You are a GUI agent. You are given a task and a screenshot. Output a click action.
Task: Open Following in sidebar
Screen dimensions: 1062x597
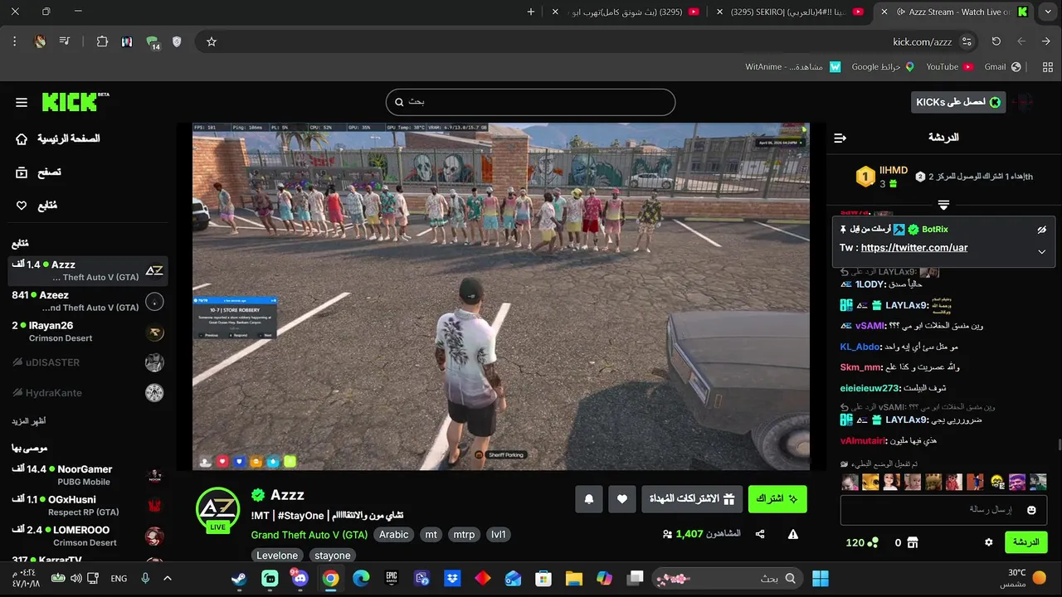37,206
